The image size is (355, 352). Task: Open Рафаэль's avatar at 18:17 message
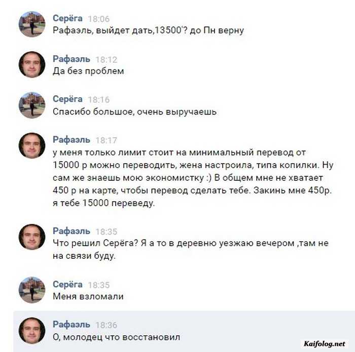[32, 145]
